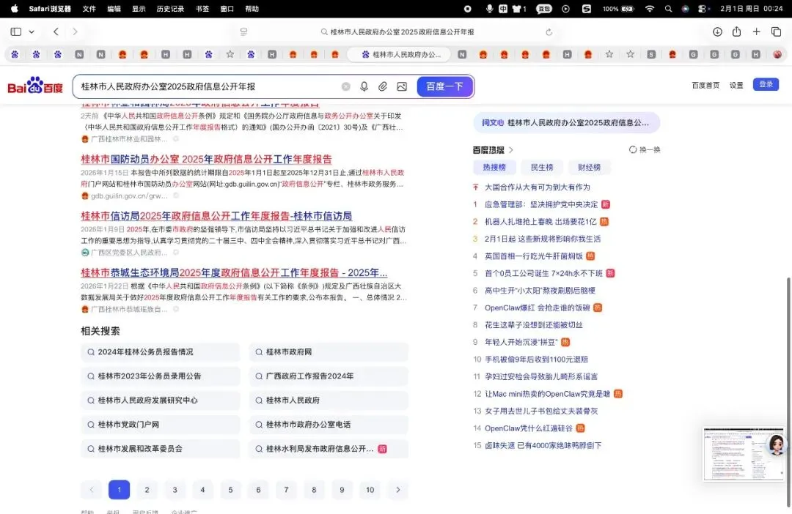Open hot topic 大国合作从大有可为到大有作为
The image size is (792, 514).
(537, 187)
